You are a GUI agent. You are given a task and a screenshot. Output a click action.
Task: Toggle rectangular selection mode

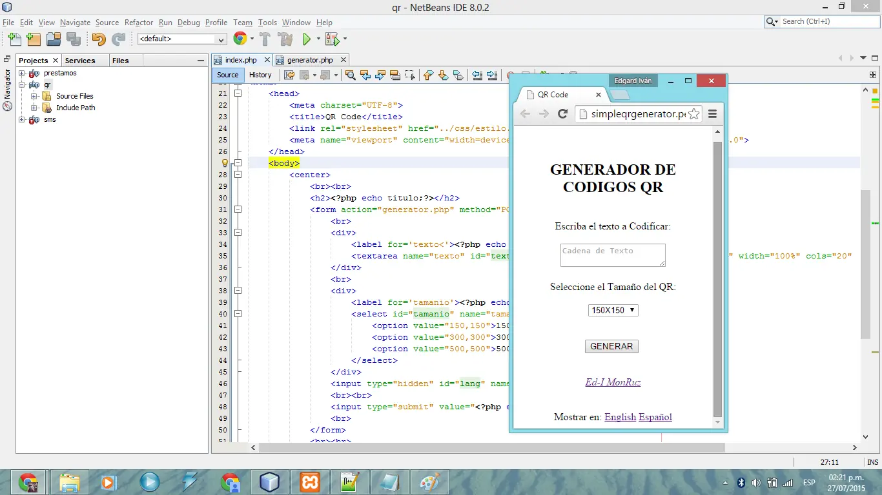pos(409,75)
